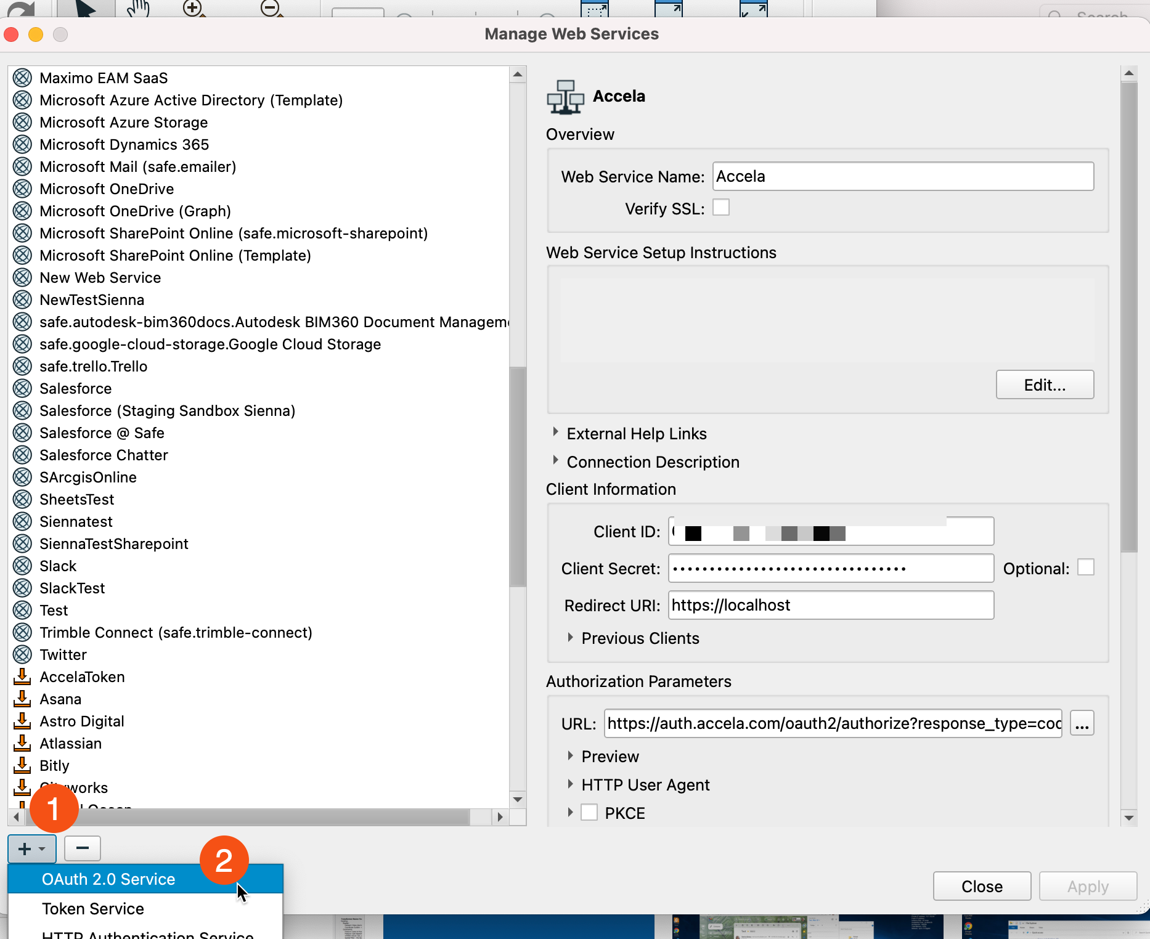
Task: Click the Atlassian download icon
Action: pyautogui.click(x=22, y=743)
